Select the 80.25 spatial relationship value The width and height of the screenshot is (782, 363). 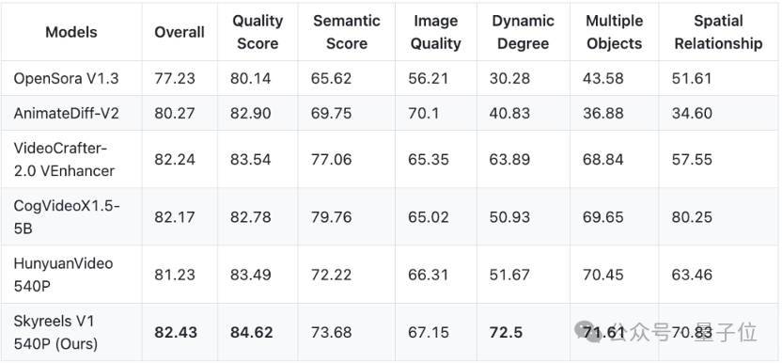(x=692, y=217)
